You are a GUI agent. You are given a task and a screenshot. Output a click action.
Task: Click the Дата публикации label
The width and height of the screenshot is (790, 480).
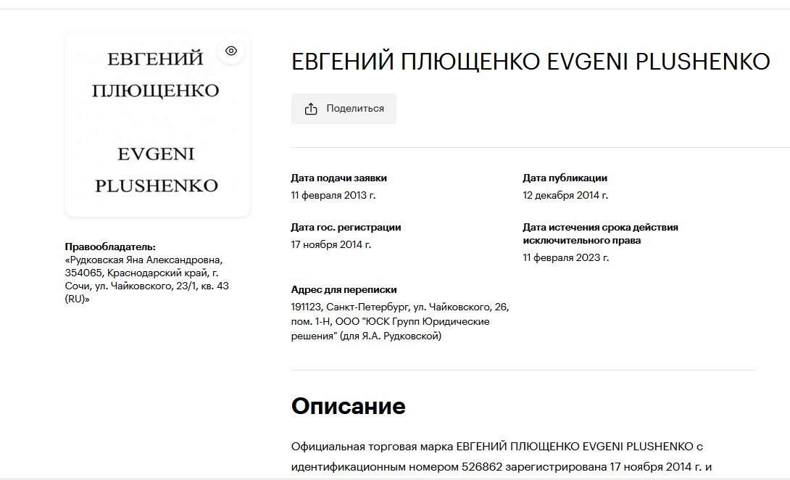pyautogui.click(x=565, y=178)
